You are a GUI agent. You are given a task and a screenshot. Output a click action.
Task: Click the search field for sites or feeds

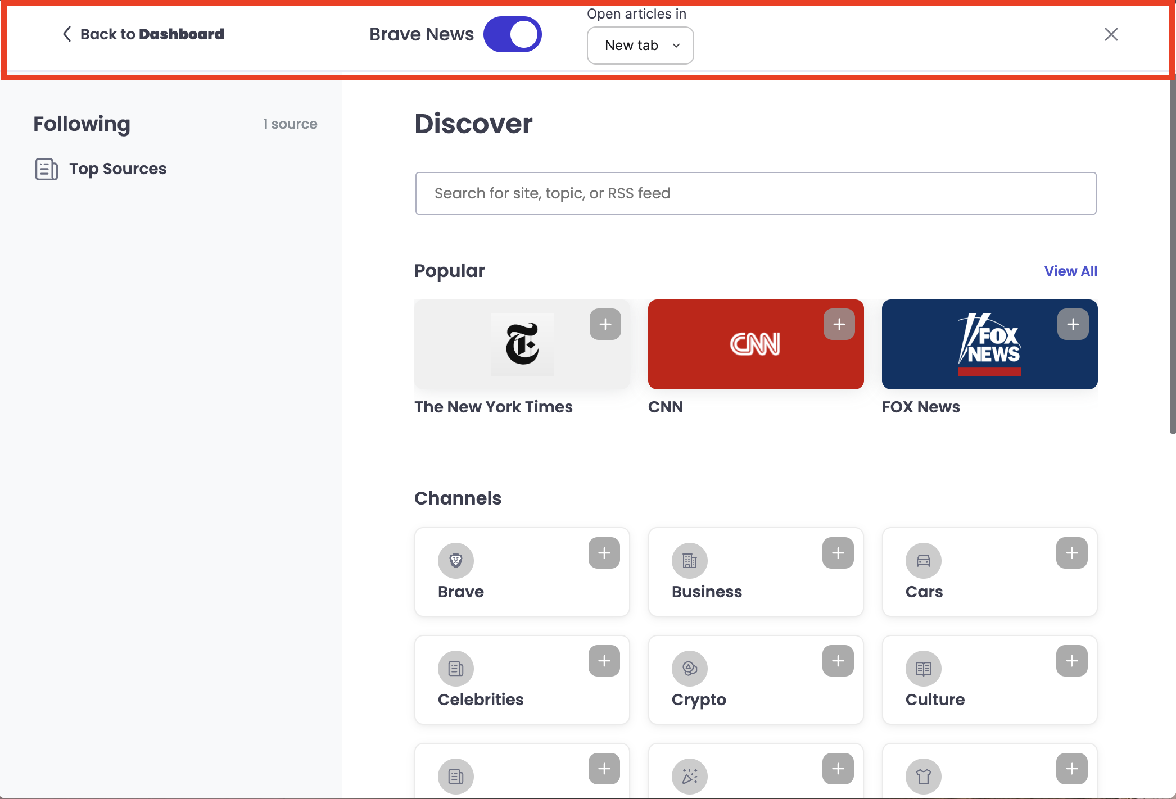point(756,193)
